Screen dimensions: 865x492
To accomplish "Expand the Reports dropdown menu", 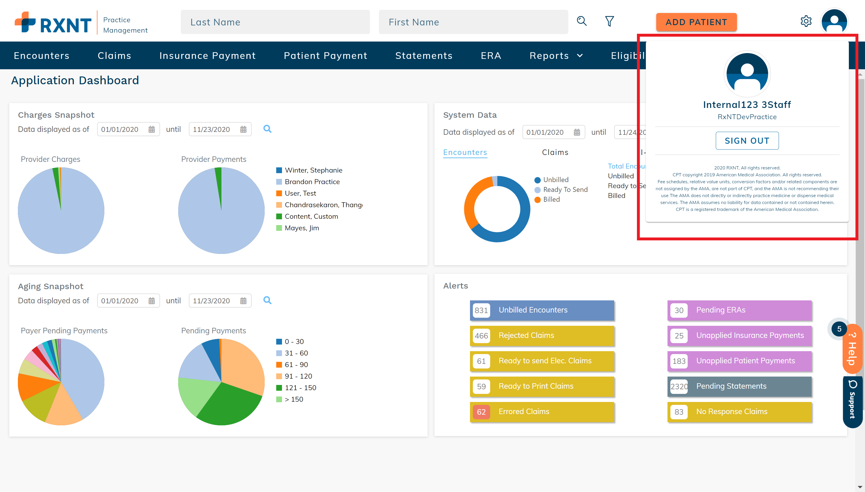I will tap(556, 56).
